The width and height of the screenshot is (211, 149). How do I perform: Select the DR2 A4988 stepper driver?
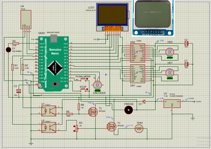pos(137,53)
